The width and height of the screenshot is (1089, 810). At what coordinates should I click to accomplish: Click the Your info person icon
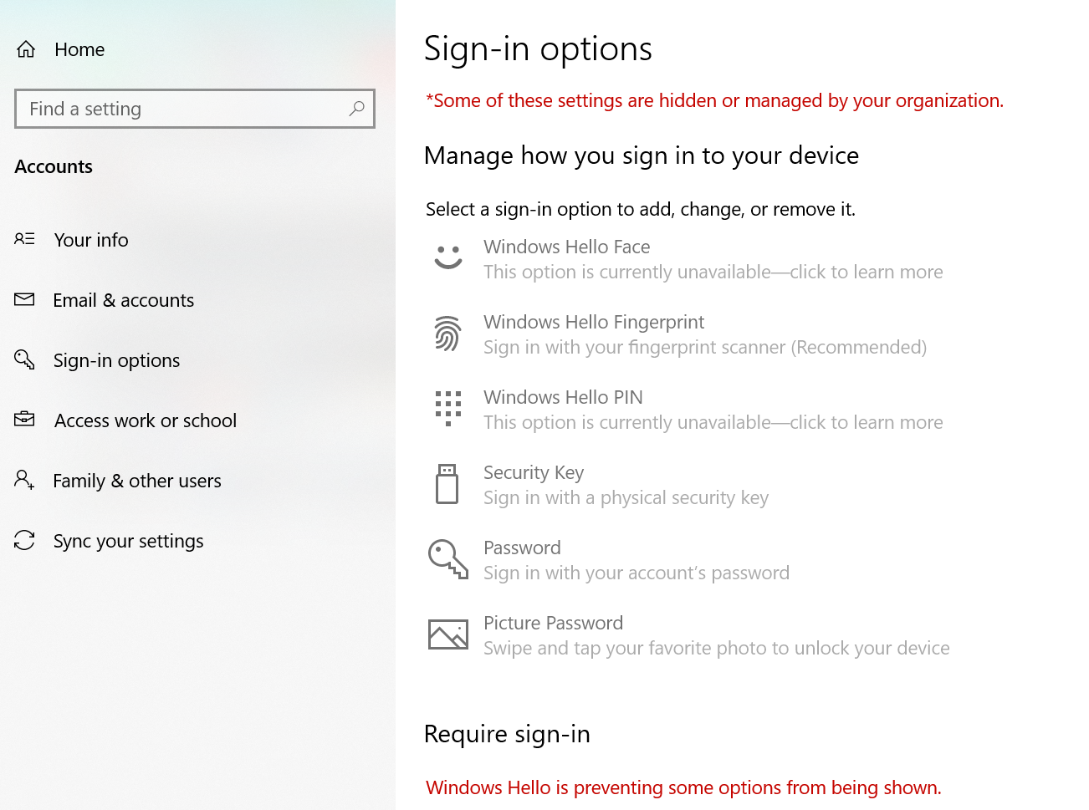pos(25,239)
